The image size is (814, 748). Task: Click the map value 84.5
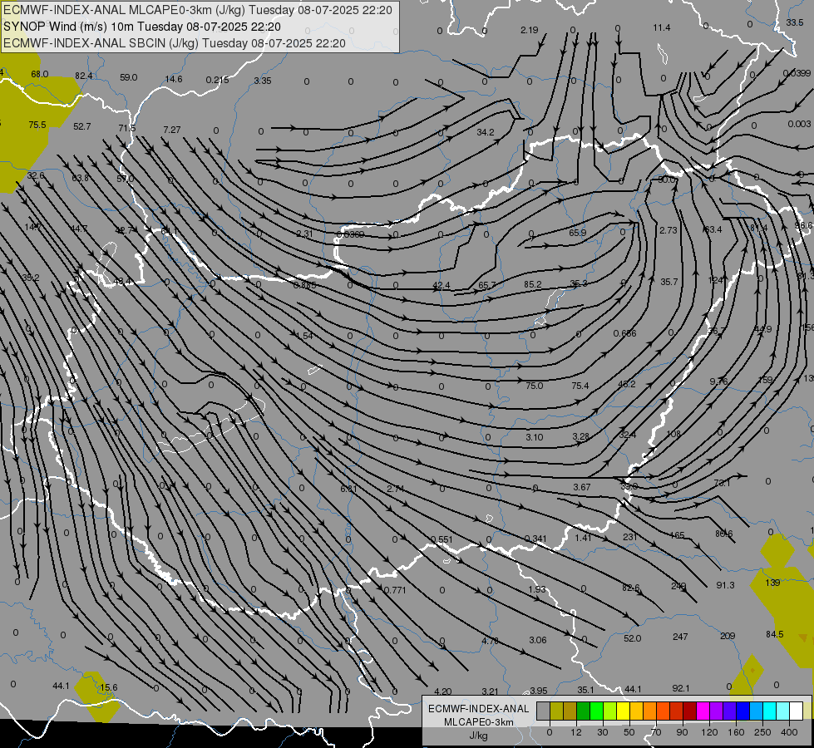click(x=775, y=634)
